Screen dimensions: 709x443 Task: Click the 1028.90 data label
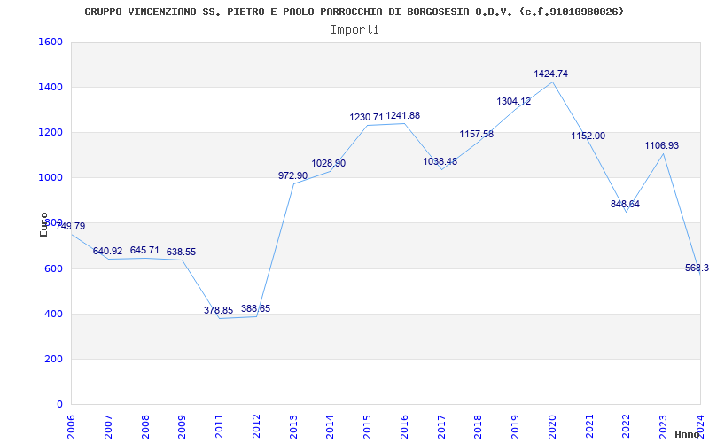pyautogui.click(x=328, y=163)
